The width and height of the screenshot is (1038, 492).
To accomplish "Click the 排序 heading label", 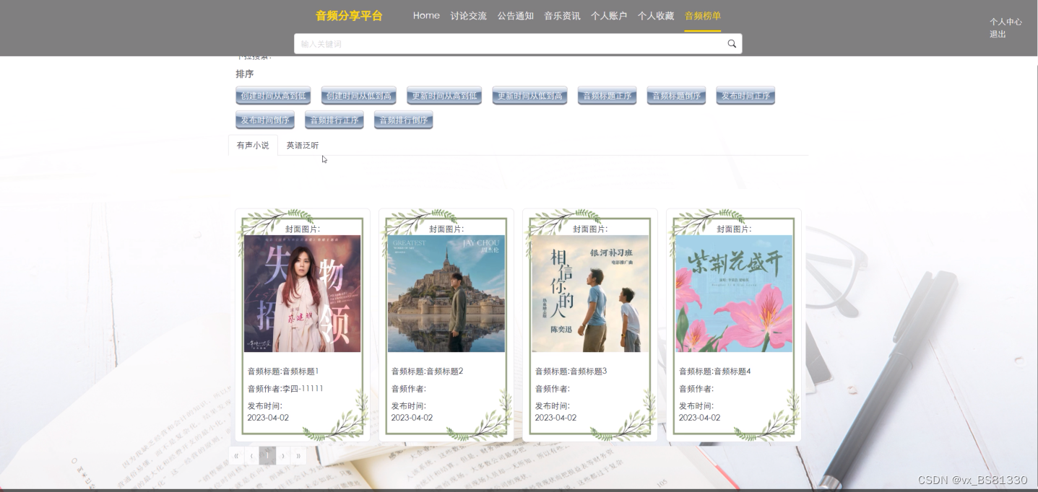I will [x=245, y=74].
